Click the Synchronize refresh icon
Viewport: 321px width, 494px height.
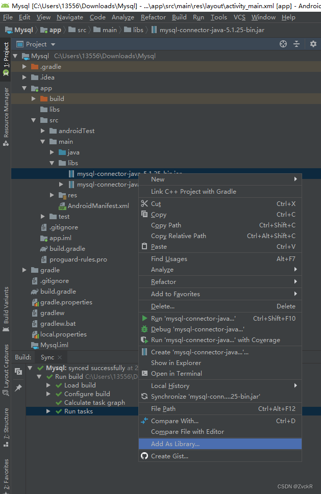click(144, 396)
